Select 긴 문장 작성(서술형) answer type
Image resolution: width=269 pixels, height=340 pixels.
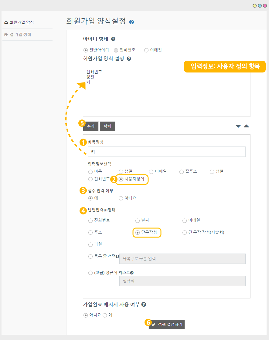[x=185, y=233]
